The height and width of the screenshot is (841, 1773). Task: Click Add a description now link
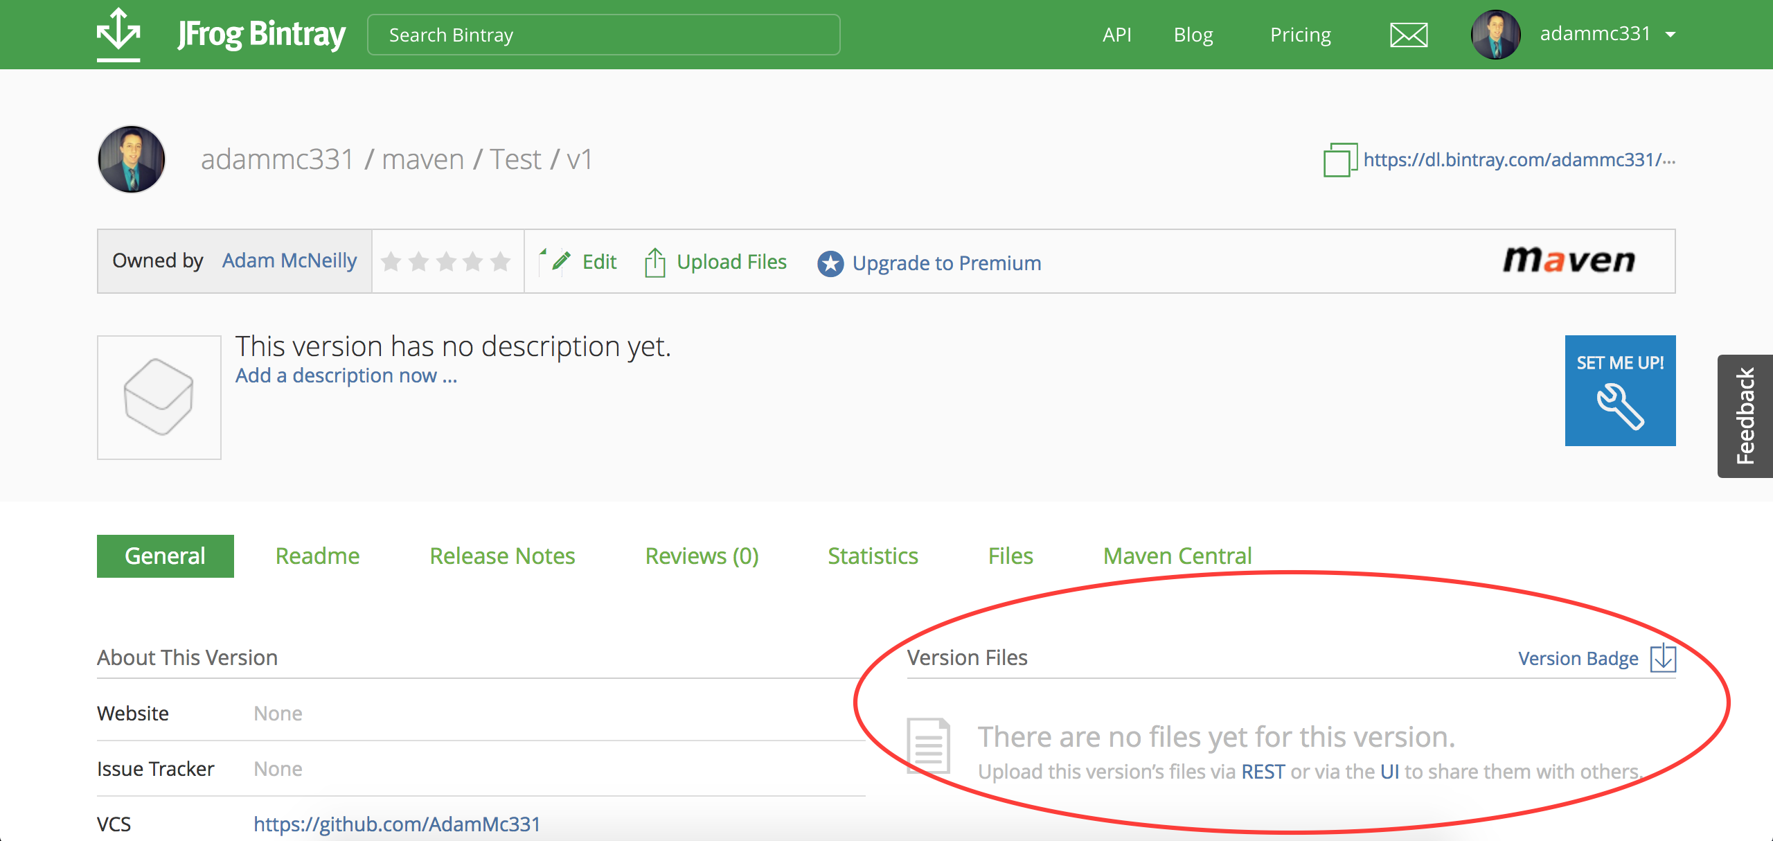(346, 375)
